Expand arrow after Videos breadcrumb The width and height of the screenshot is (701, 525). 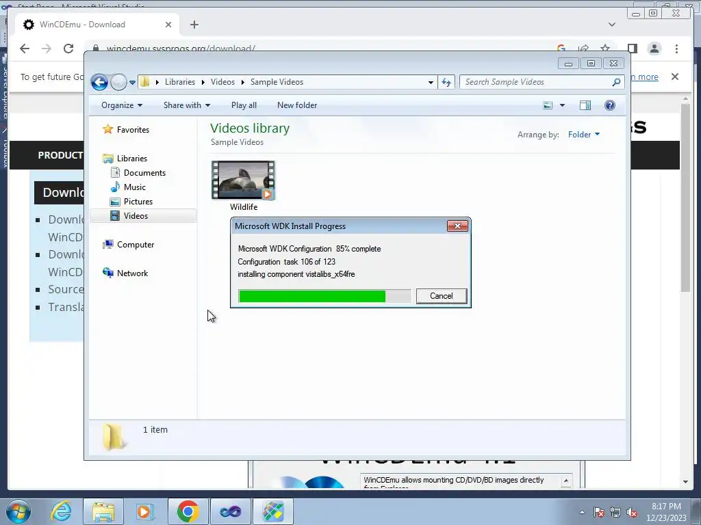tap(242, 82)
